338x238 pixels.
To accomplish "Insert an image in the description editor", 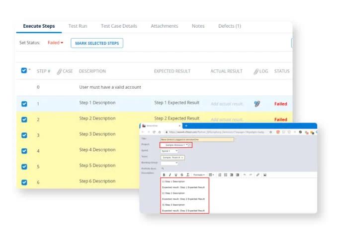I will [x=265, y=175].
